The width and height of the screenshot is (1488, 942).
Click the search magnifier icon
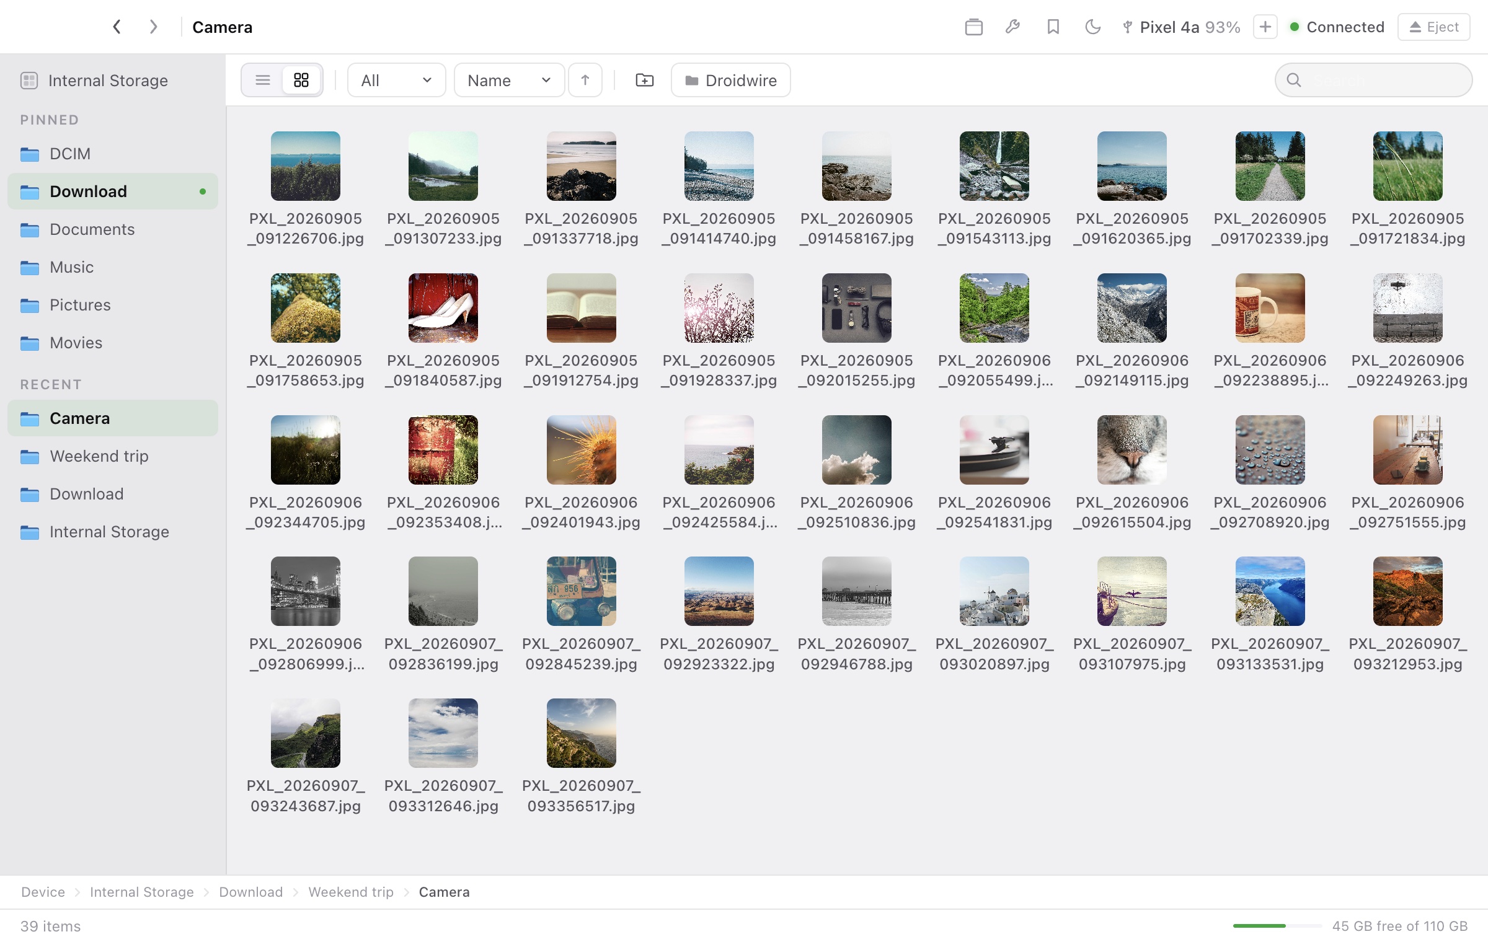[1294, 80]
